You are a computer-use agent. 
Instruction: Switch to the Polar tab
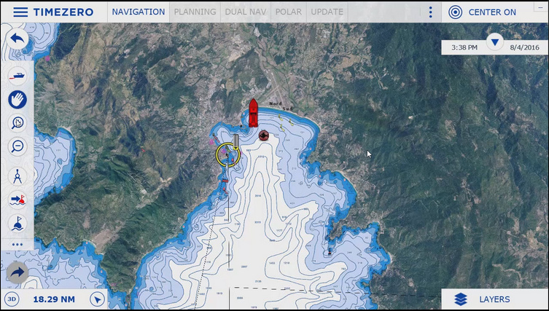click(288, 12)
